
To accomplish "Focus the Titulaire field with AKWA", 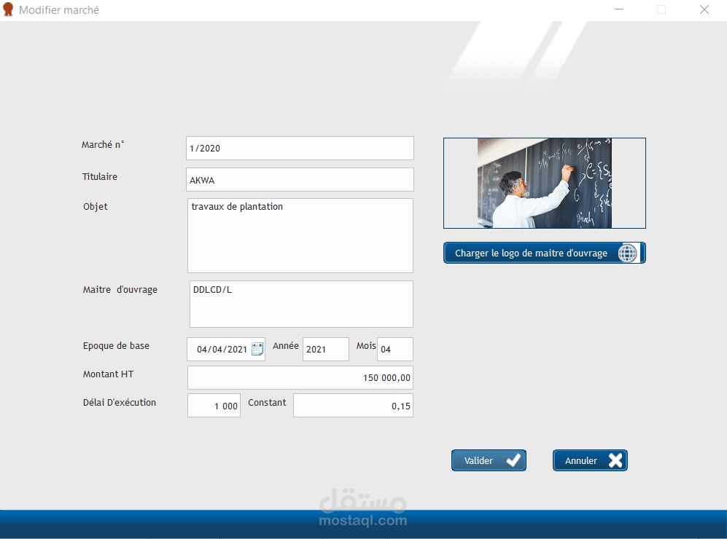I will (x=300, y=180).
